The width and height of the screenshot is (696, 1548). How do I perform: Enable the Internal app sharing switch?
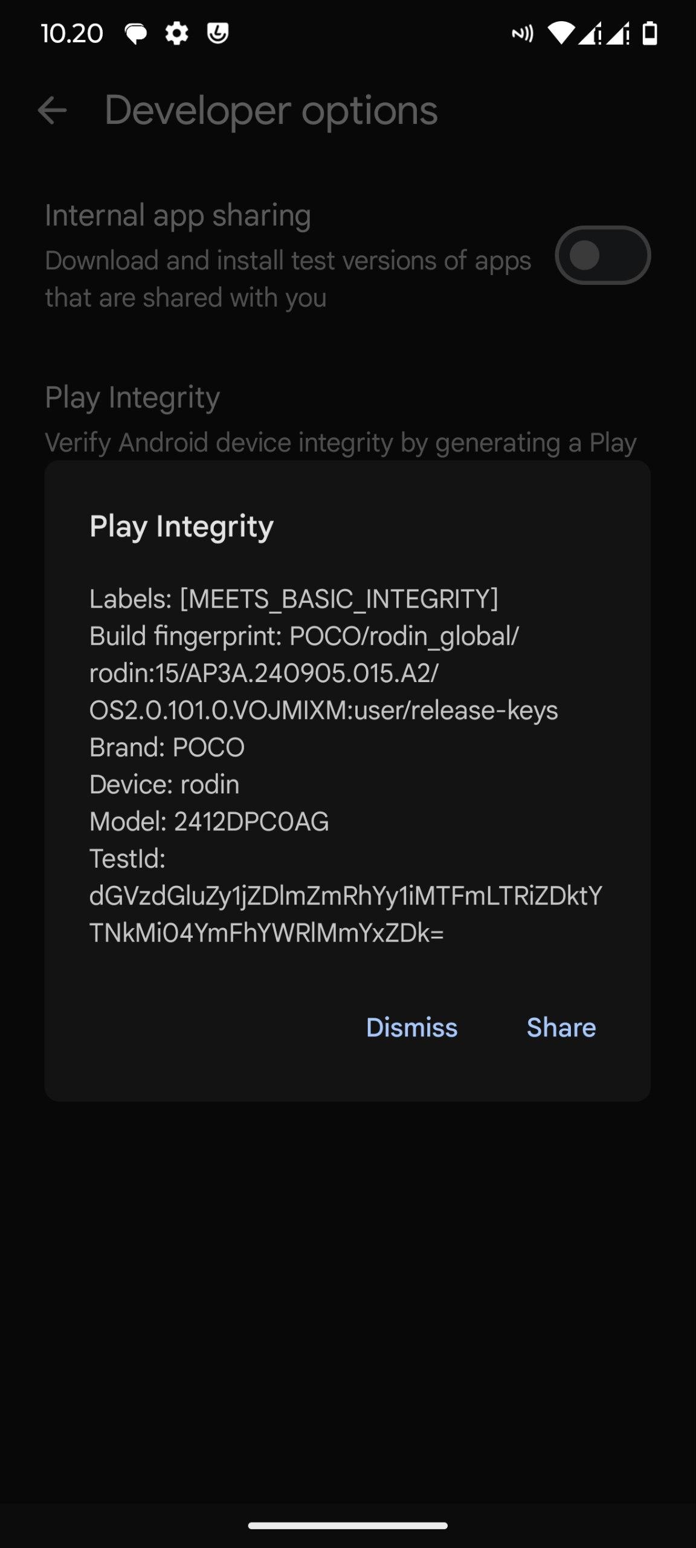coord(602,255)
